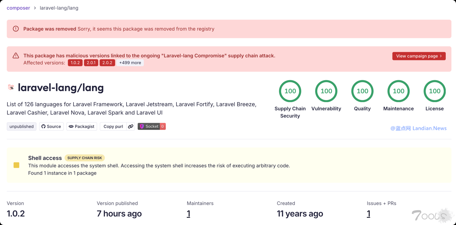Image resolution: width=456 pixels, height=225 pixels.
Task: Click the laravel-lang/lang package title
Action: (61, 88)
